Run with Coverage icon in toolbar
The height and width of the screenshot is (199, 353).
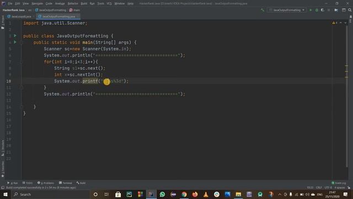[x=323, y=10]
